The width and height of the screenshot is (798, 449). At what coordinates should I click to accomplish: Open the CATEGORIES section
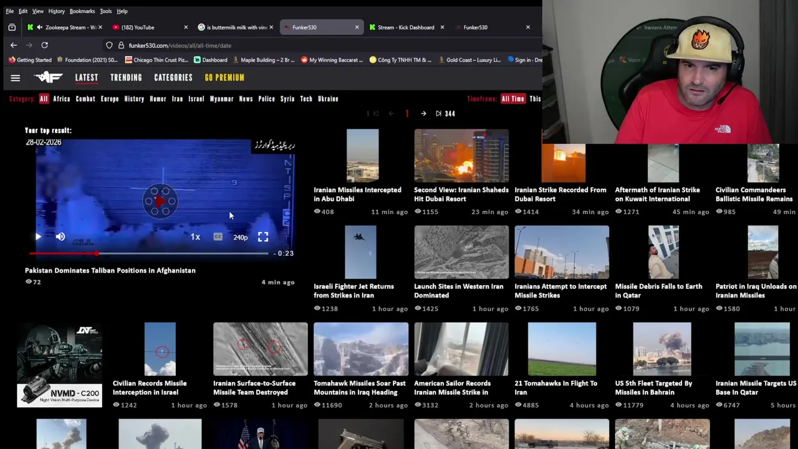point(173,78)
